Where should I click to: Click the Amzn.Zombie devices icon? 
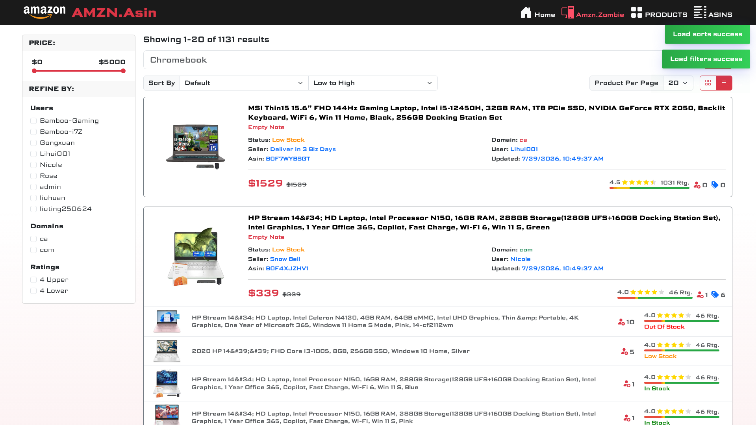pos(568,13)
